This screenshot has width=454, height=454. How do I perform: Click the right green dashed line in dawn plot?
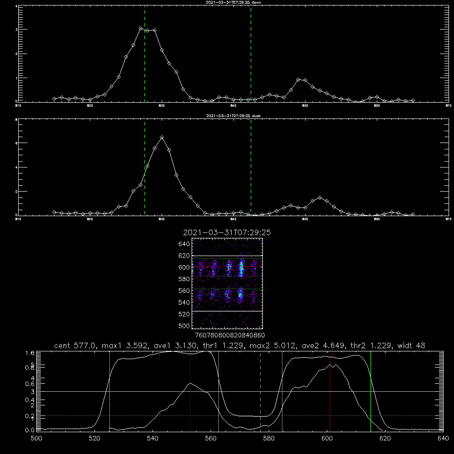251,54
